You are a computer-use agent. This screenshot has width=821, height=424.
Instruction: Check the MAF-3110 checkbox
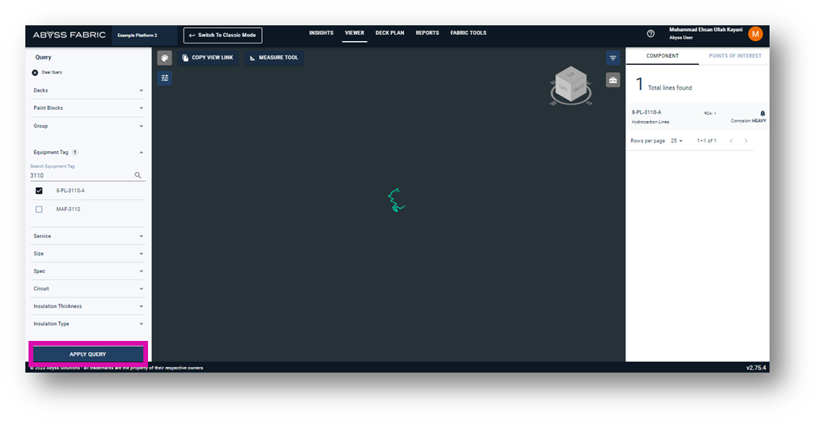[x=39, y=210]
